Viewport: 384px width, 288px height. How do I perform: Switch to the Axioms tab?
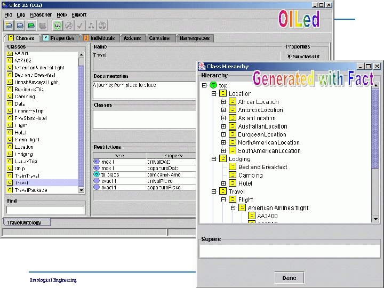(x=132, y=38)
